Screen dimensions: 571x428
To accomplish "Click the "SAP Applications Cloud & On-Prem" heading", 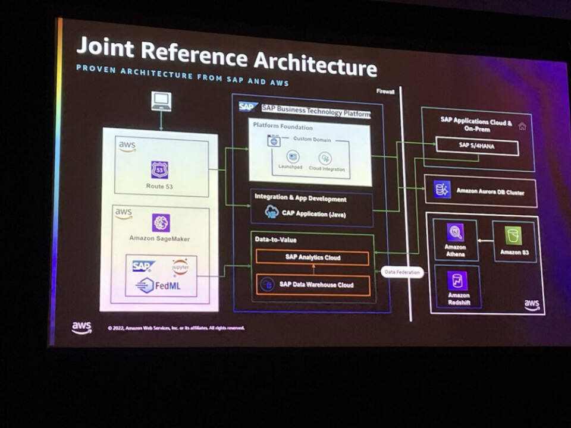I will pos(476,124).
